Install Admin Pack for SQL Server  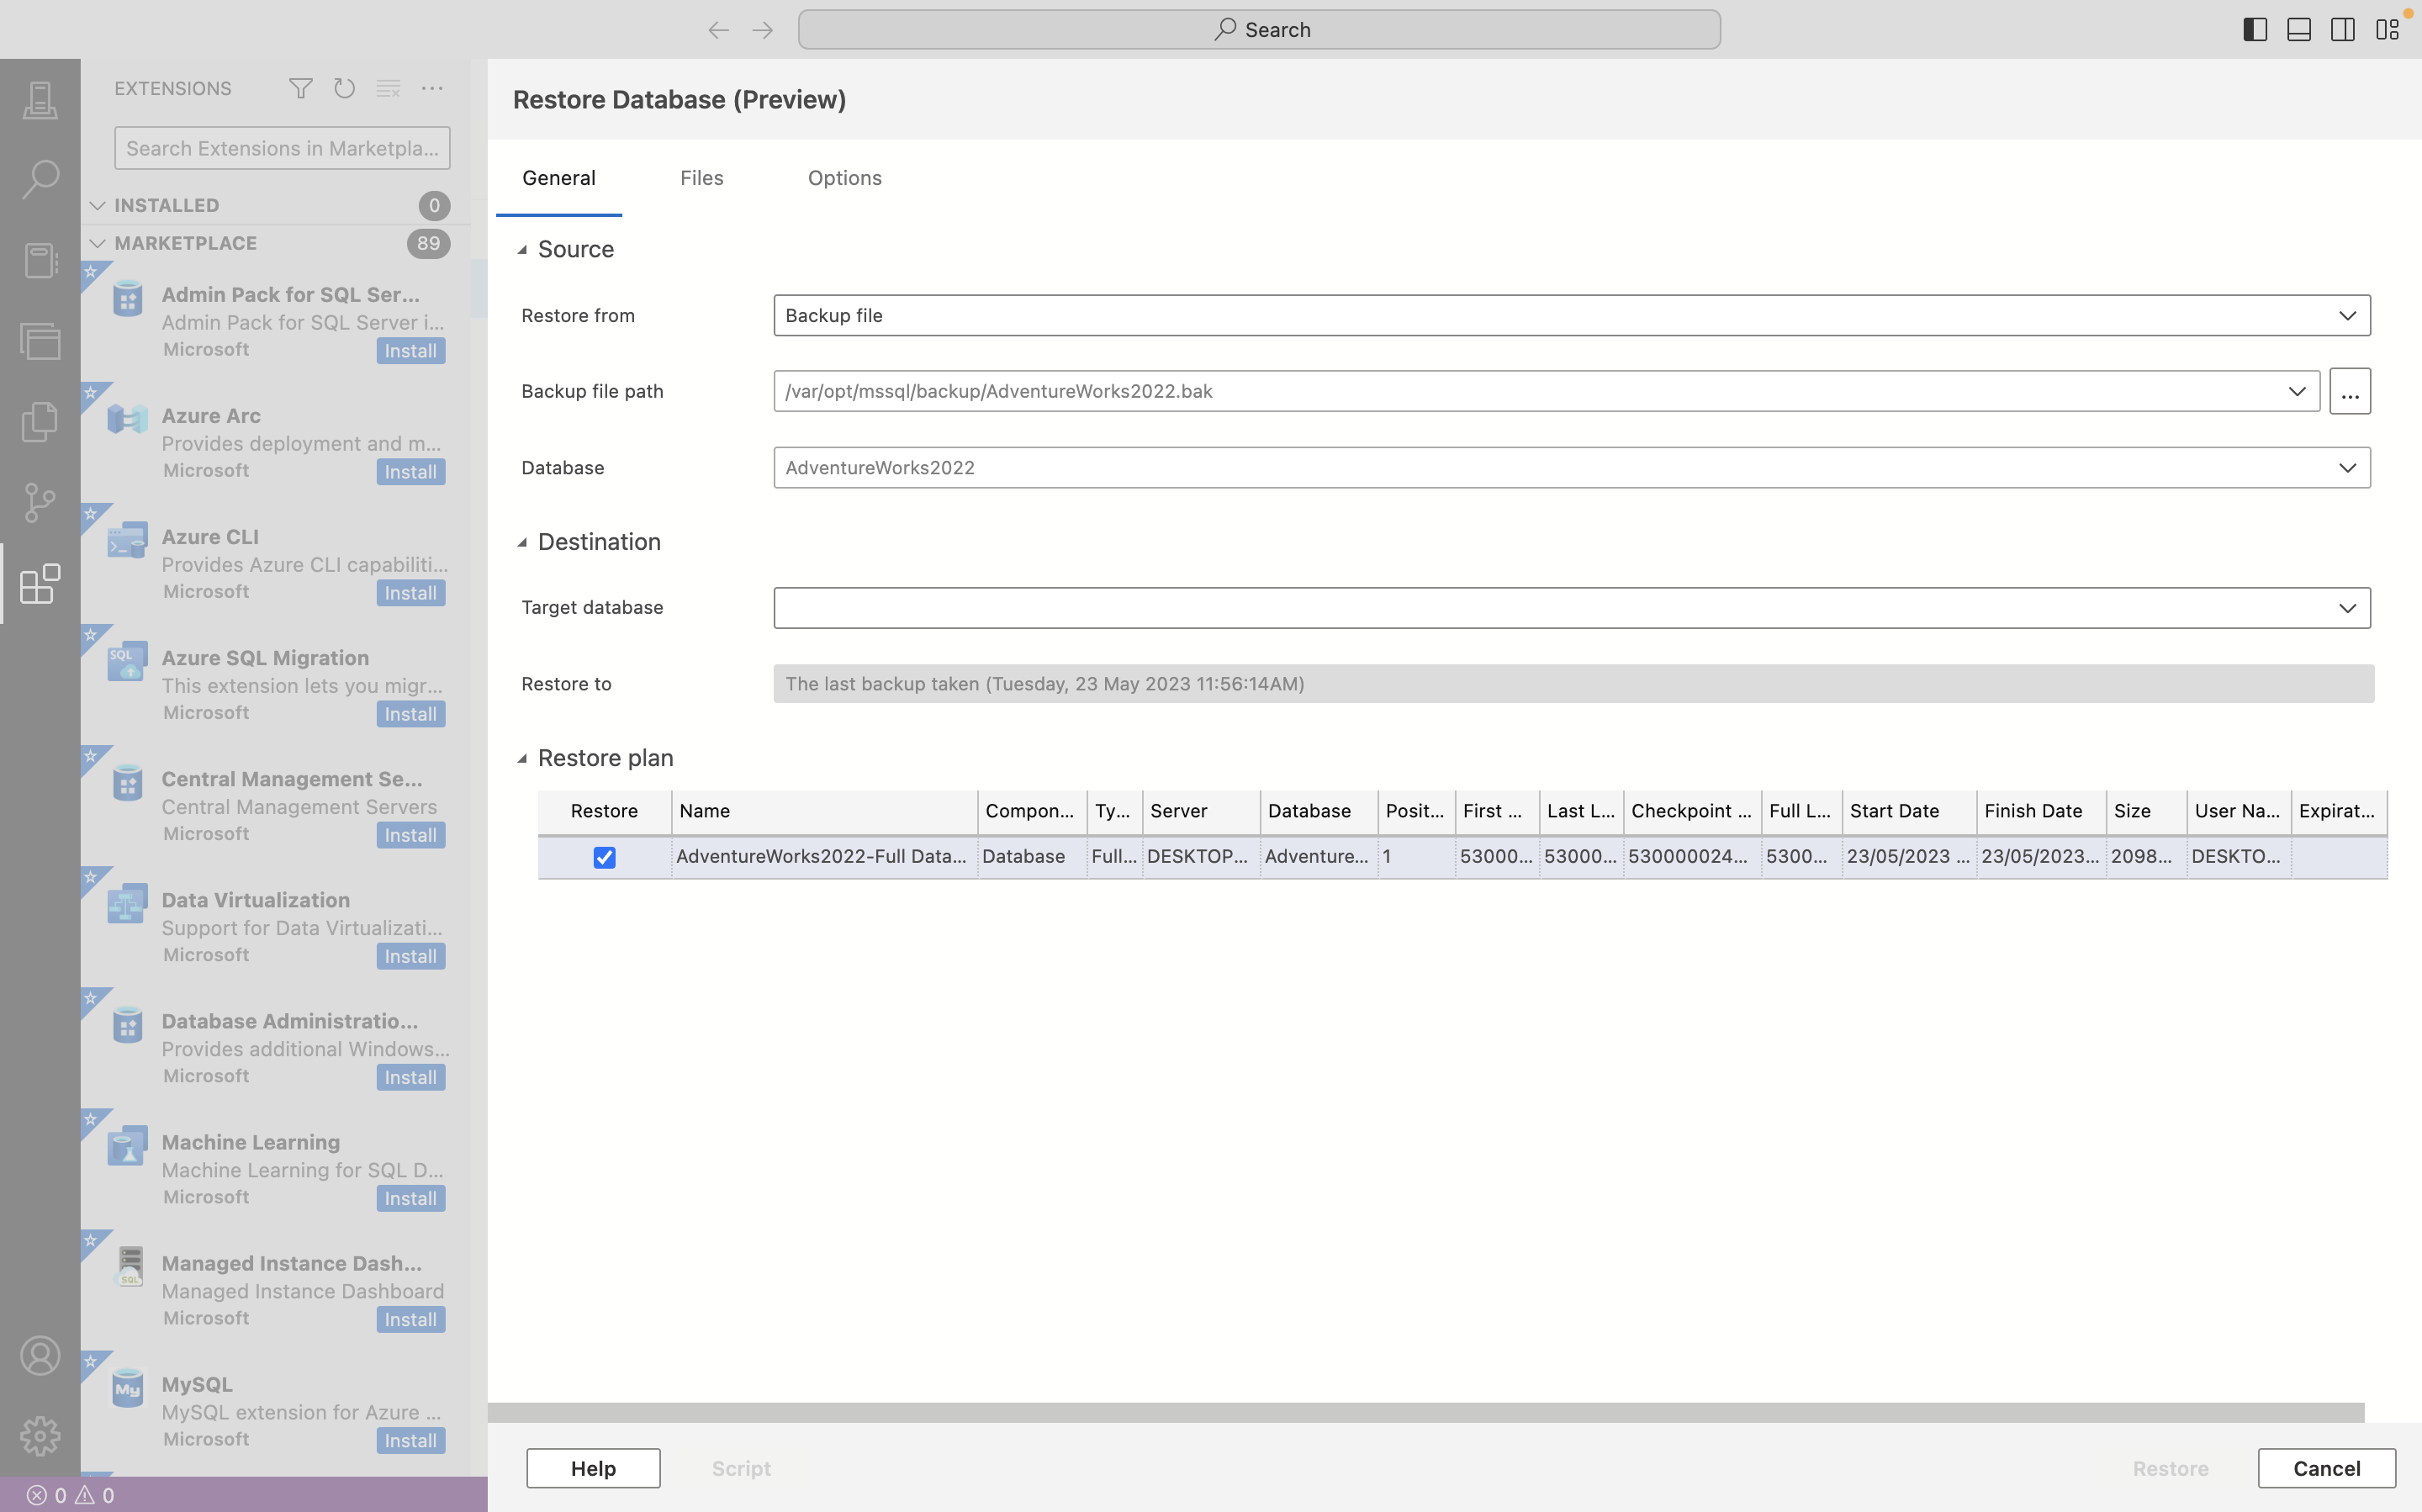410,351
